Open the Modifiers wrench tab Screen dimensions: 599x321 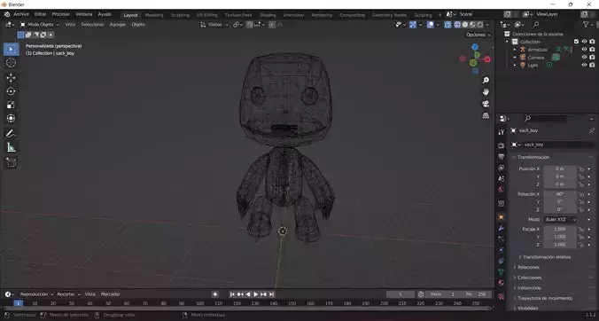[502, 228]
